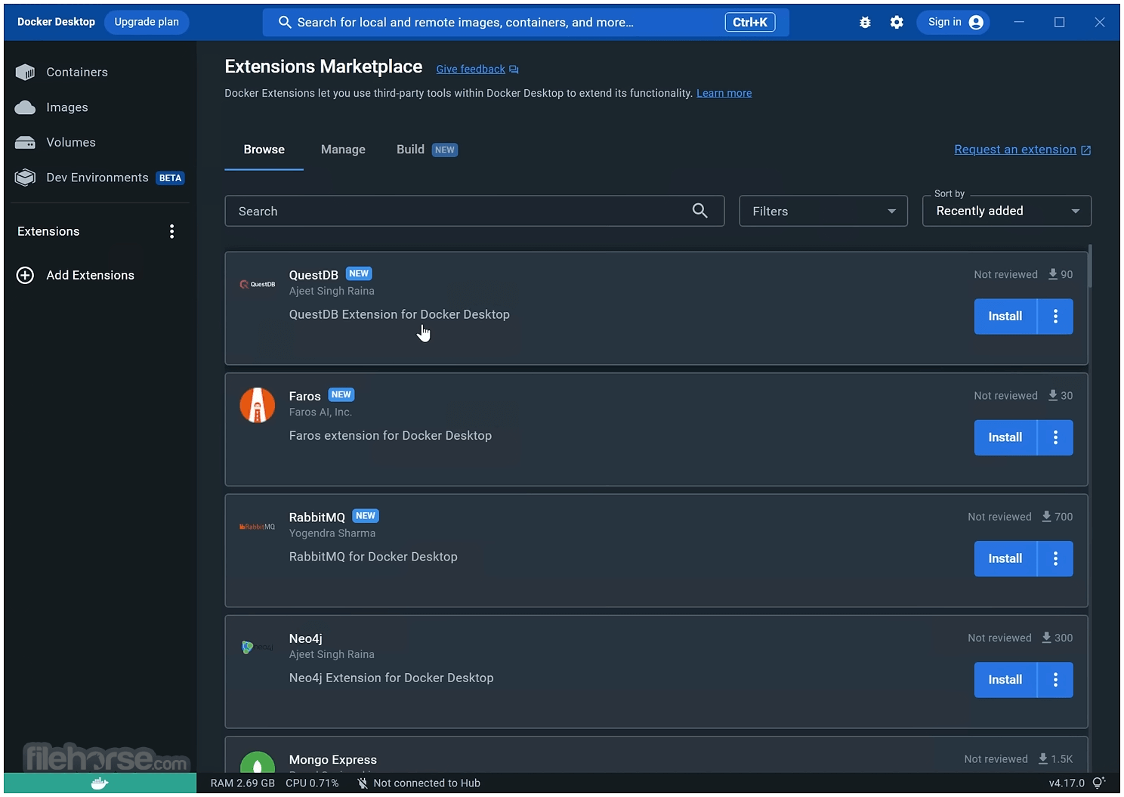Switch to the Browse tab
Image resolution: width=1124 pixels, height=797 pixels.
(264, 150)
